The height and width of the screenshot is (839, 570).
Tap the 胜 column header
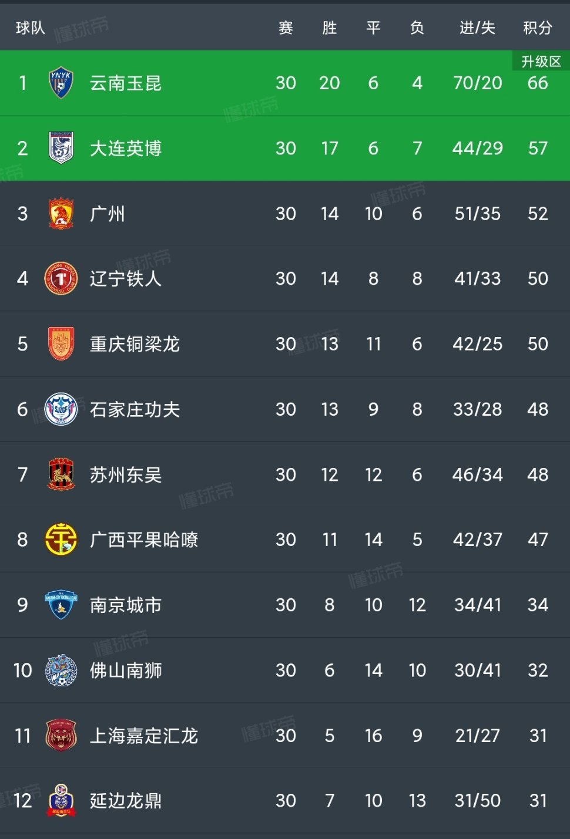coord(330,28)
